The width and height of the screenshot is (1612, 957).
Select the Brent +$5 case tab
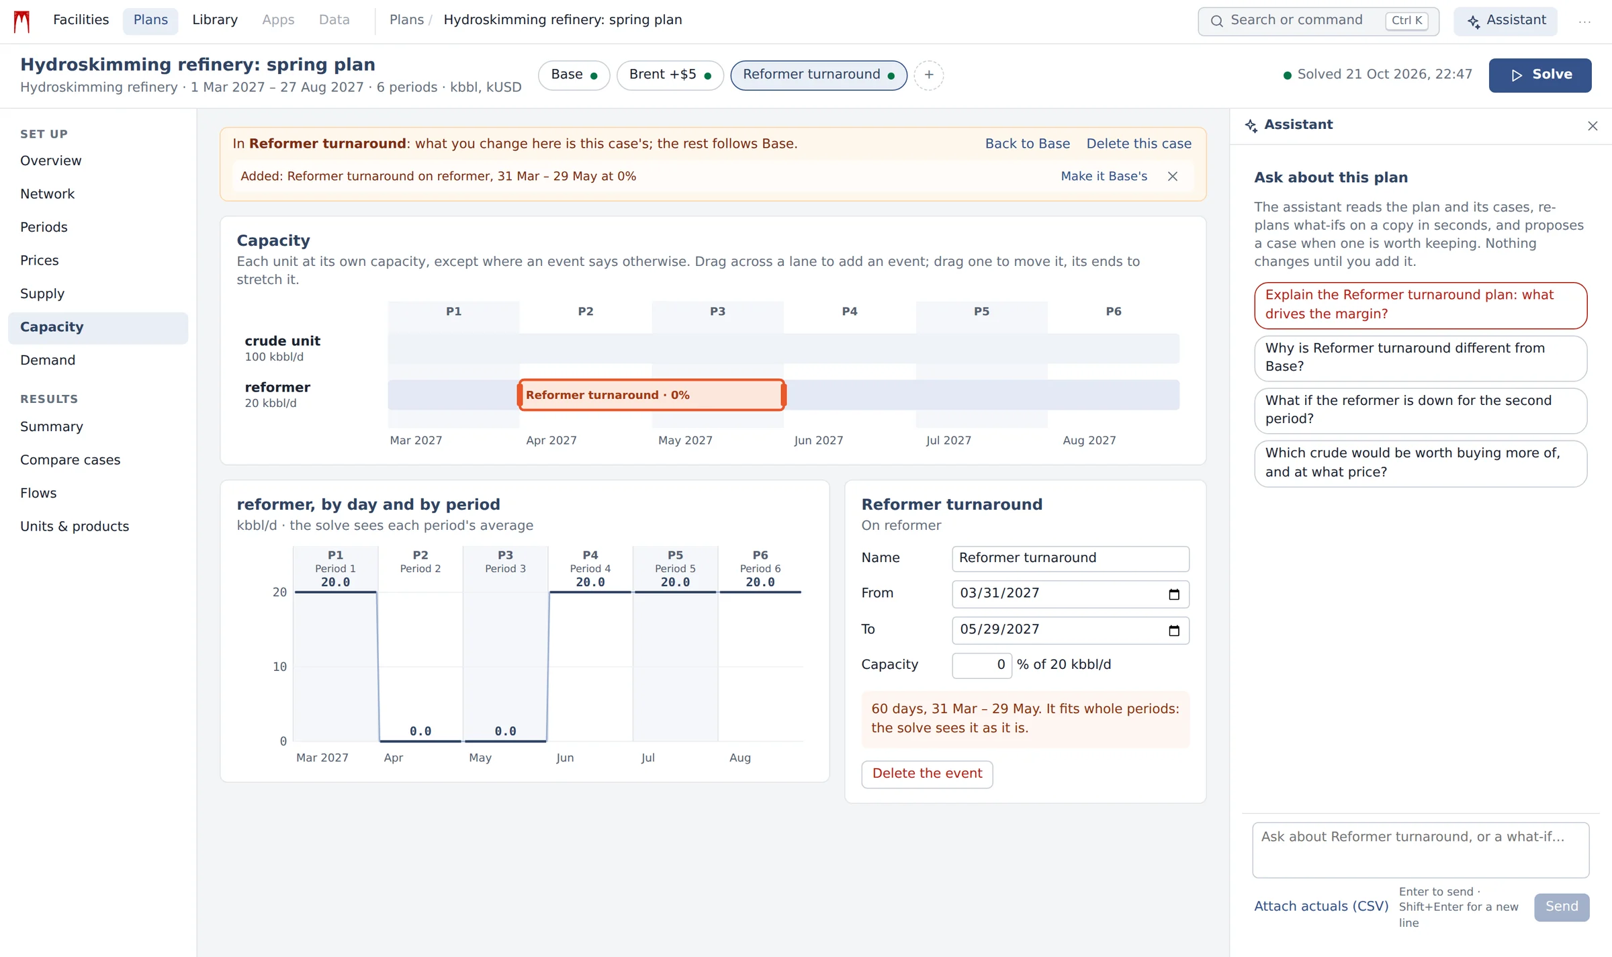point(670,75)
